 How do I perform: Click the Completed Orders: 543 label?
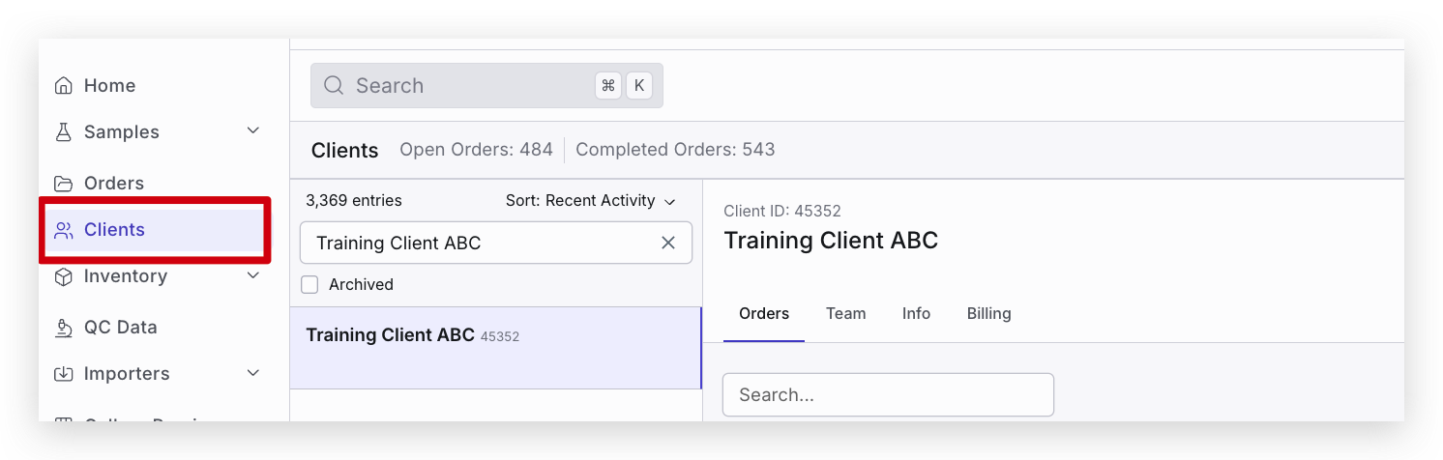[x=675, y=150]
